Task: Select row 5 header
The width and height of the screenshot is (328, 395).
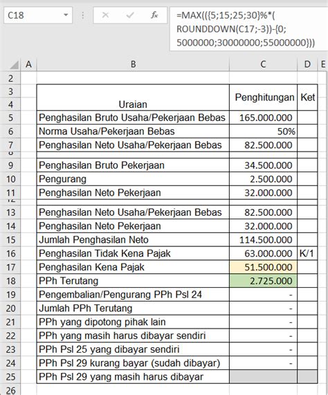Action: pyautogui.click(x=10, y=118)
